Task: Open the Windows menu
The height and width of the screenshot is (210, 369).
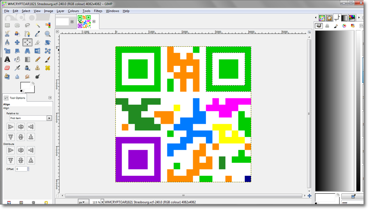Action: click(112, 11)
